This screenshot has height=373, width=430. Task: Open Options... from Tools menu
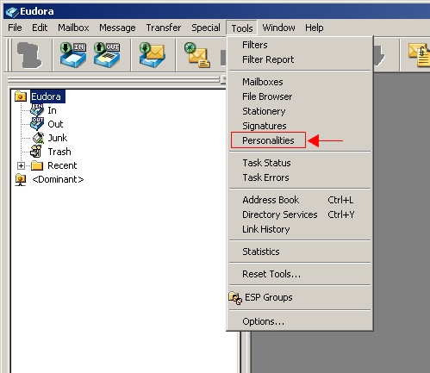tap(300, 321)
